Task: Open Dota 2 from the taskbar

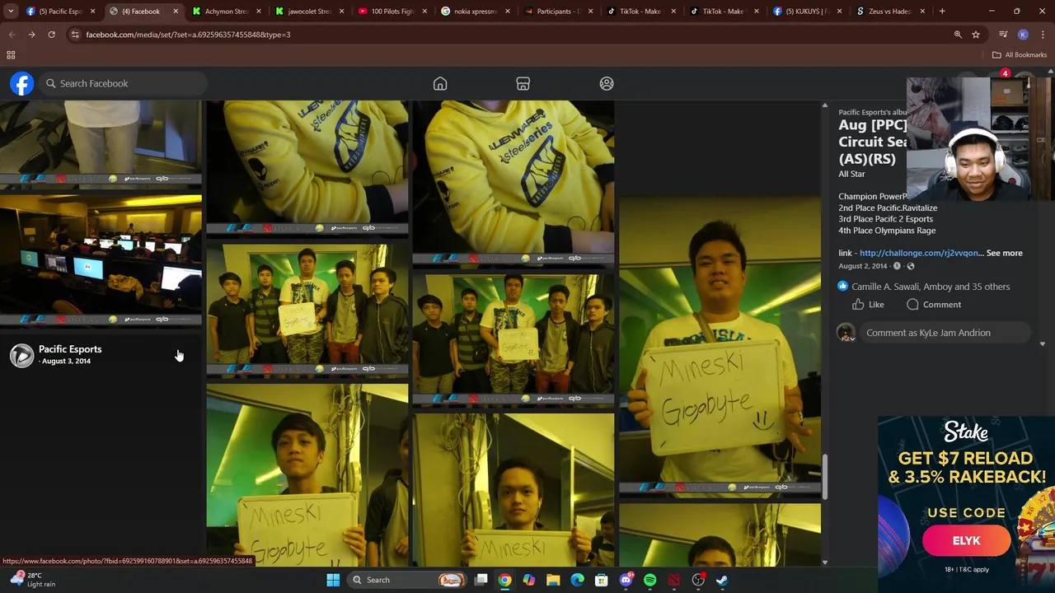Action: (674, 580)
